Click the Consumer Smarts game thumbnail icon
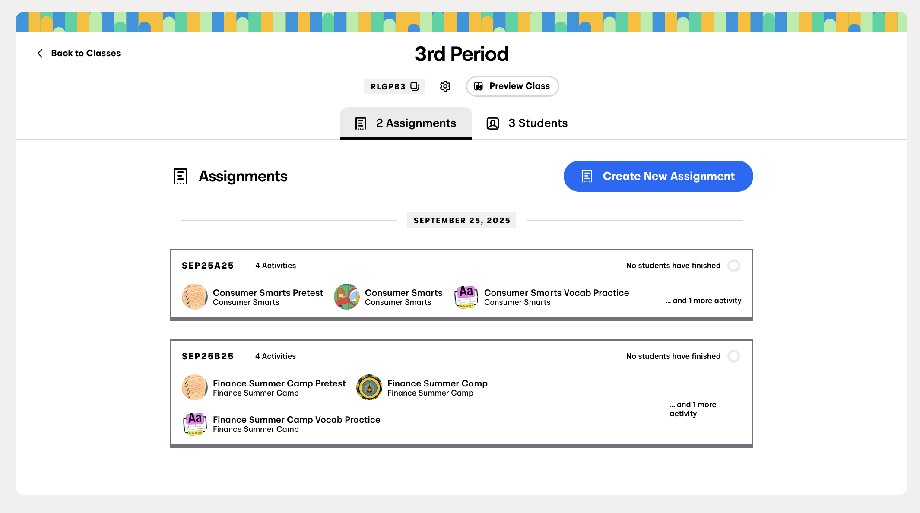 (347, 297)
